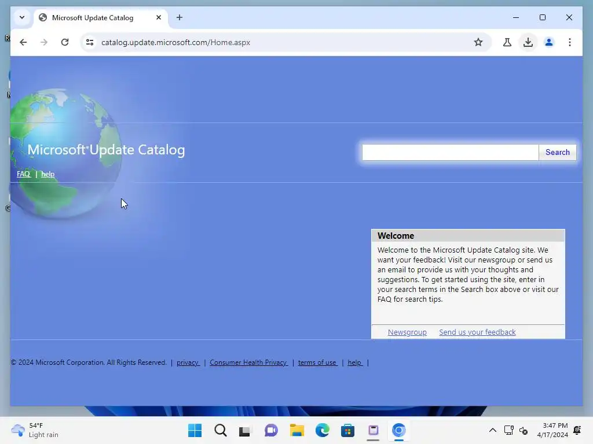Close the Microsoft Update Catalog tab
This screenshot has width=593, height=444.
click(x=159, y=17)
